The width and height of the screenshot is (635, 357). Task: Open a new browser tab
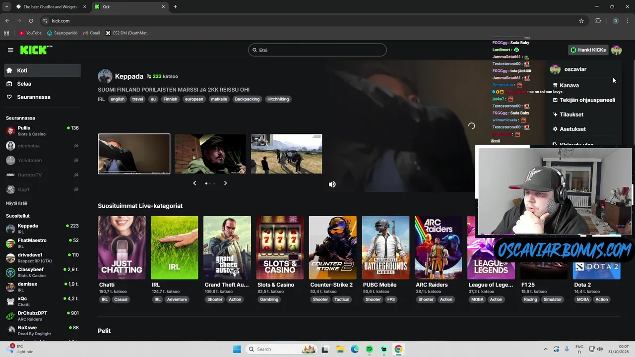pos(175,7)
